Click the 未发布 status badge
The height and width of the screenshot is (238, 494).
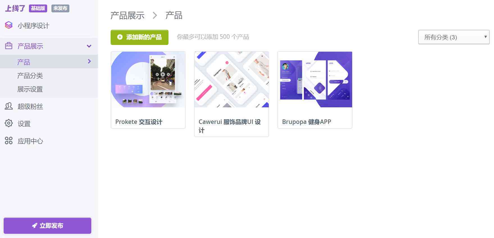[60, 8]
